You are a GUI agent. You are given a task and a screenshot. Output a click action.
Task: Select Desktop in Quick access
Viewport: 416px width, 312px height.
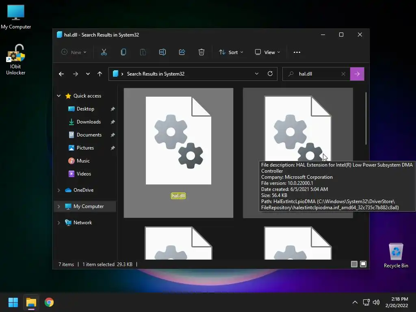(85, 109)
